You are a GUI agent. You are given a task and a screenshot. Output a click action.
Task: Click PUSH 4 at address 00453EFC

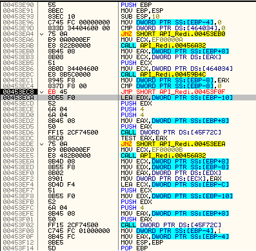point(132,207)
